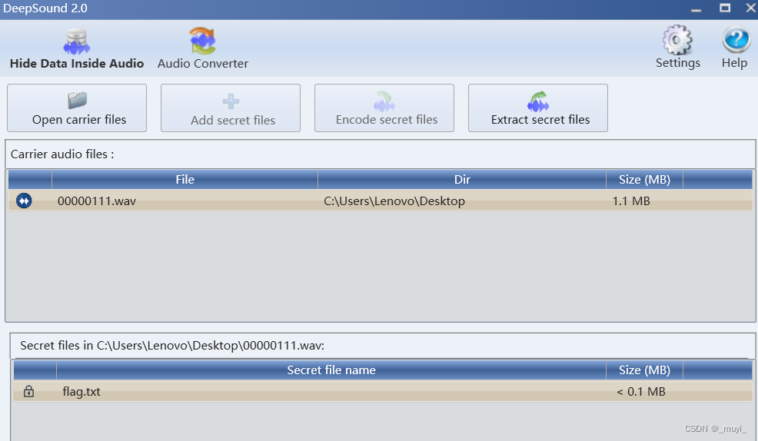Click the Extract secret files button
Image resolution: width=758 pixels, height=441 pixels.
click(538, 108)
